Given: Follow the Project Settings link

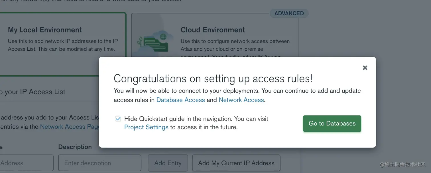Looking at the screenshot, I should click(x=146, y=127).
